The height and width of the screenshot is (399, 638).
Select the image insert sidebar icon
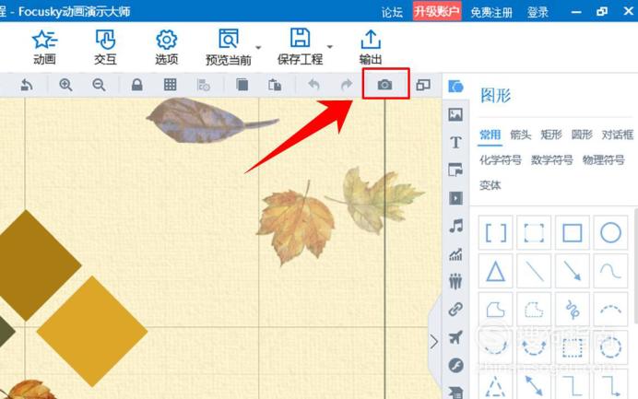(x=455, y=114)
